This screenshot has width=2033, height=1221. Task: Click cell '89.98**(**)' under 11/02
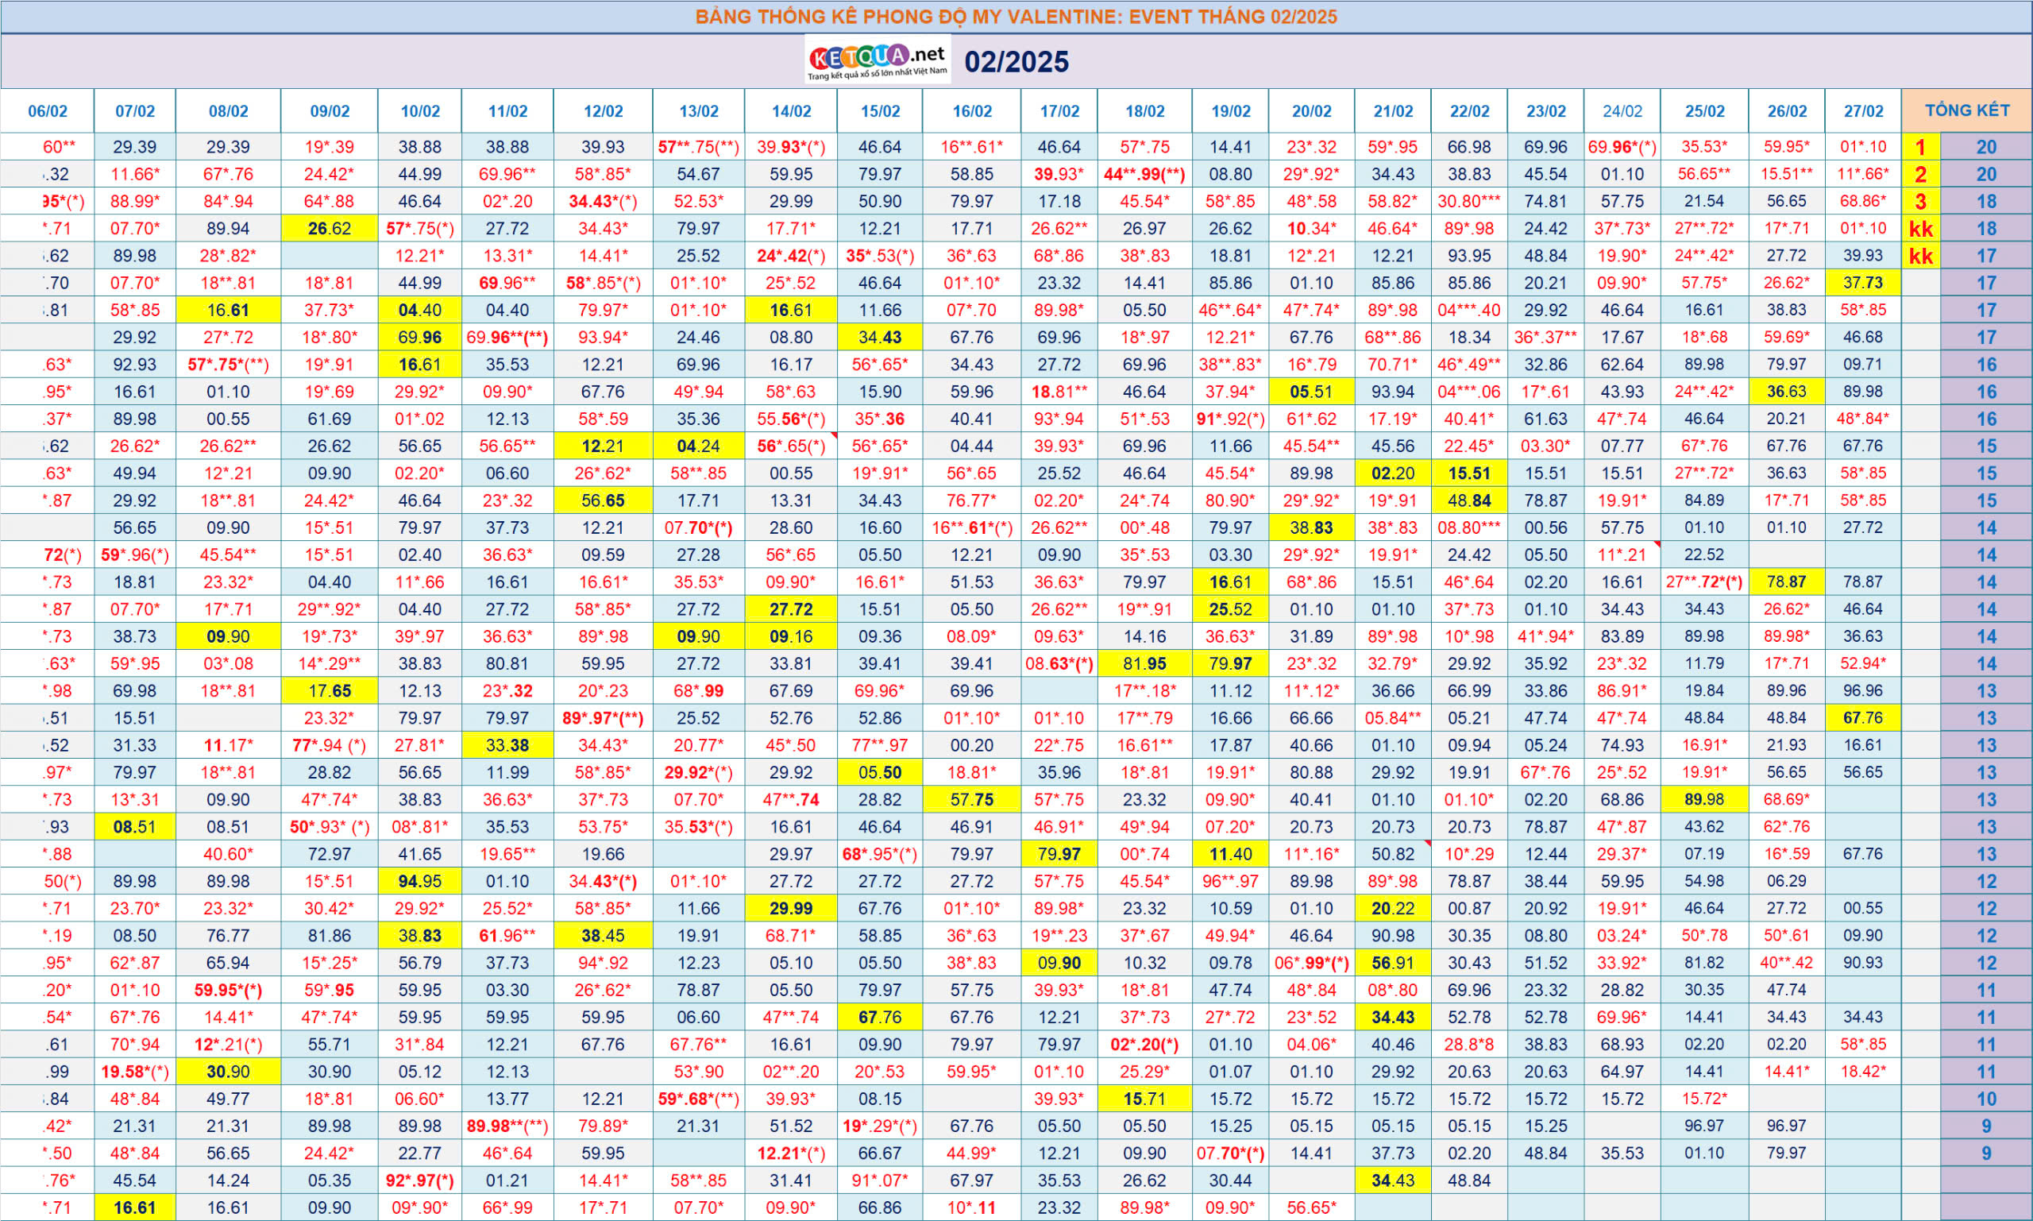point(507,1126)
